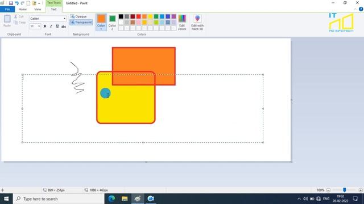
Task: Click the zoom slider thumb
Action: pyautogui.click(x=345, y=190)
